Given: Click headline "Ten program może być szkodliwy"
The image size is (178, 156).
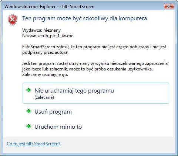Looking at the screenshot, I should tap(64, 18).
